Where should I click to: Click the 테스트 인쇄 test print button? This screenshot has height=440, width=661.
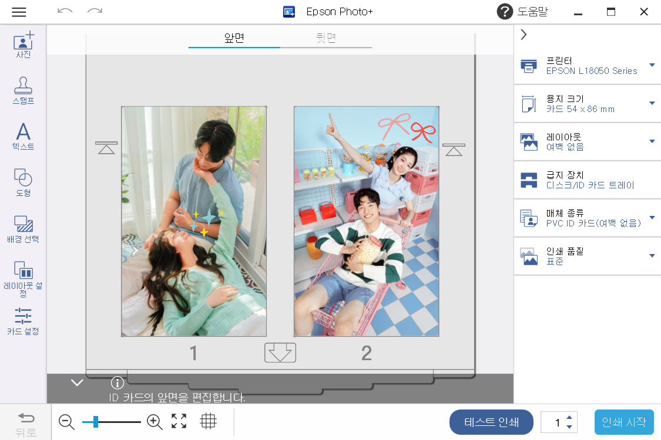[491, 422]
